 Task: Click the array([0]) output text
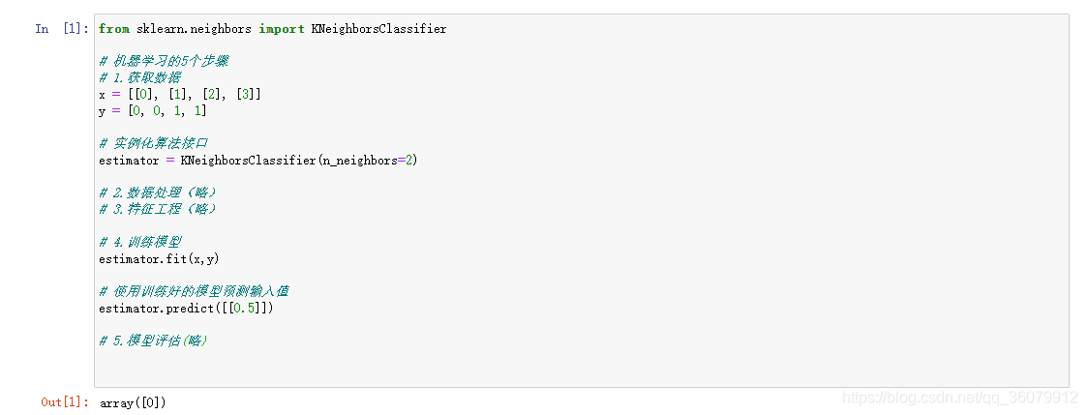coord(134,402)
